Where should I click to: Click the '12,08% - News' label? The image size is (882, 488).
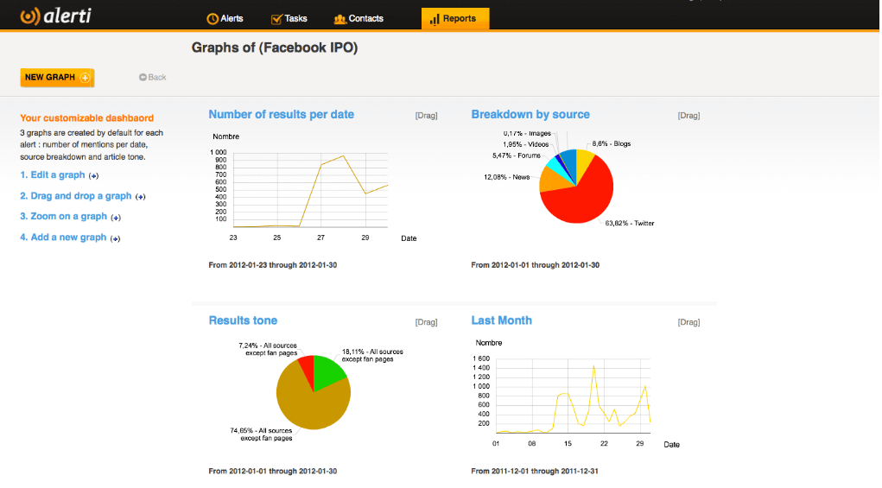(x=507, y=177)
